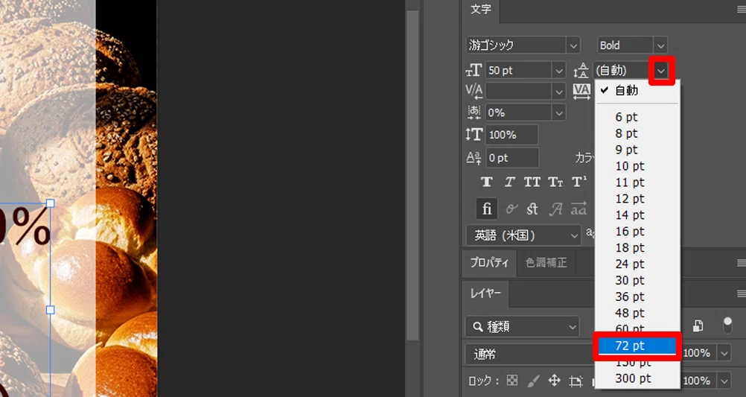Image resolution: width=746 pixels, height=397 pixels.
Task: Open the Bold font style dropdown
Action: 661,45
